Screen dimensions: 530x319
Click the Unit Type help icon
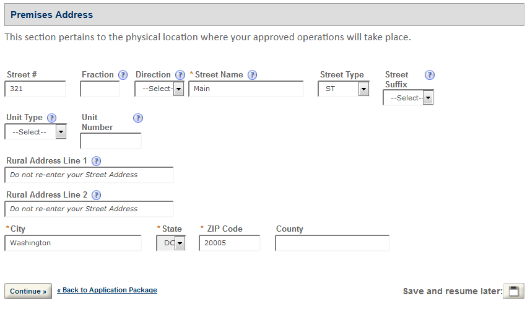point(52,118)
